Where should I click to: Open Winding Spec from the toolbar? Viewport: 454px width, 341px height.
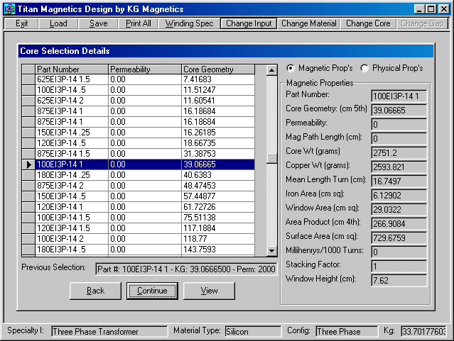pyautogui.click(x=189, y=23)
